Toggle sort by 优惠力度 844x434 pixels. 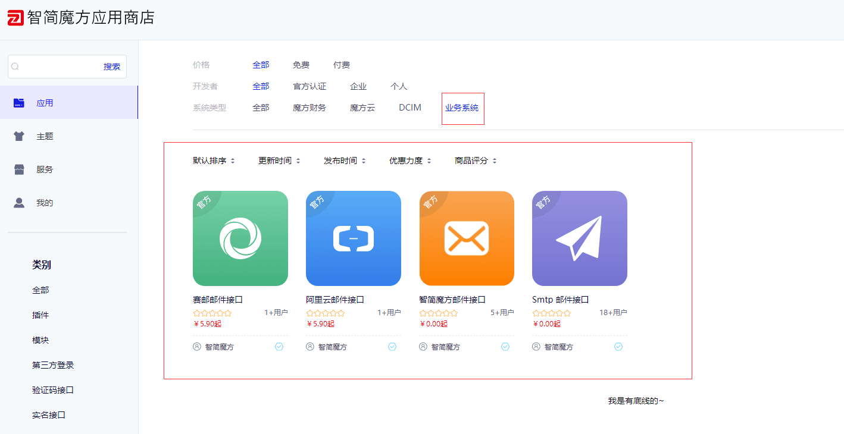pyautogui.click(x=411, y=161)
